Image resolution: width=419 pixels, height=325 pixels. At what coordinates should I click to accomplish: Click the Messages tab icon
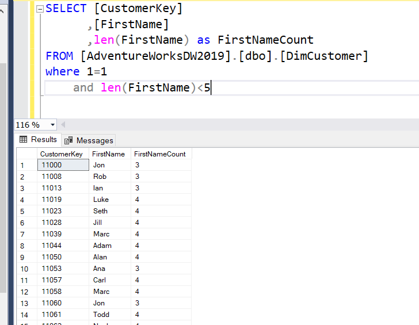click(68, 140)
